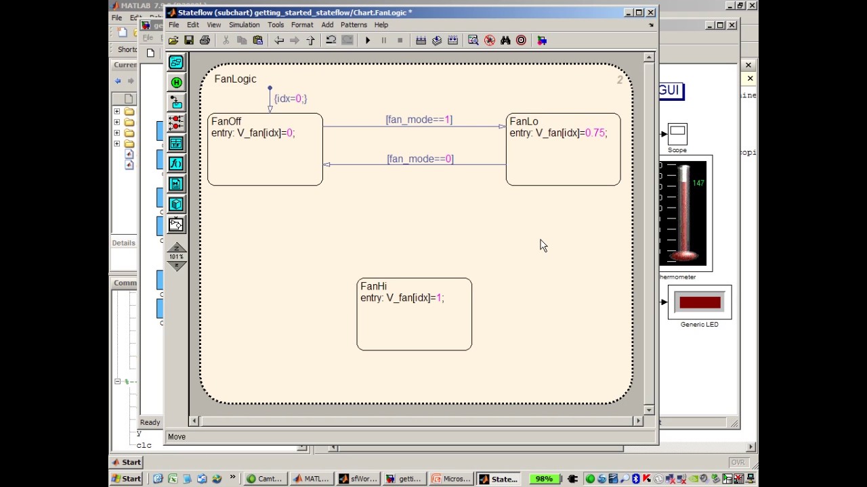Click the Copy icon in Stateflow toolbar
The image size is (867, 487).
coord(242,41)
